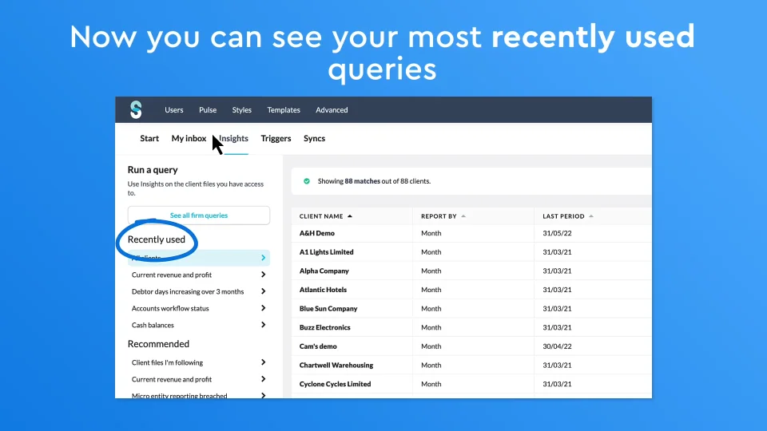767x431 pixels.
Task: Switch to the Start tab
Action: pos(149,138)
